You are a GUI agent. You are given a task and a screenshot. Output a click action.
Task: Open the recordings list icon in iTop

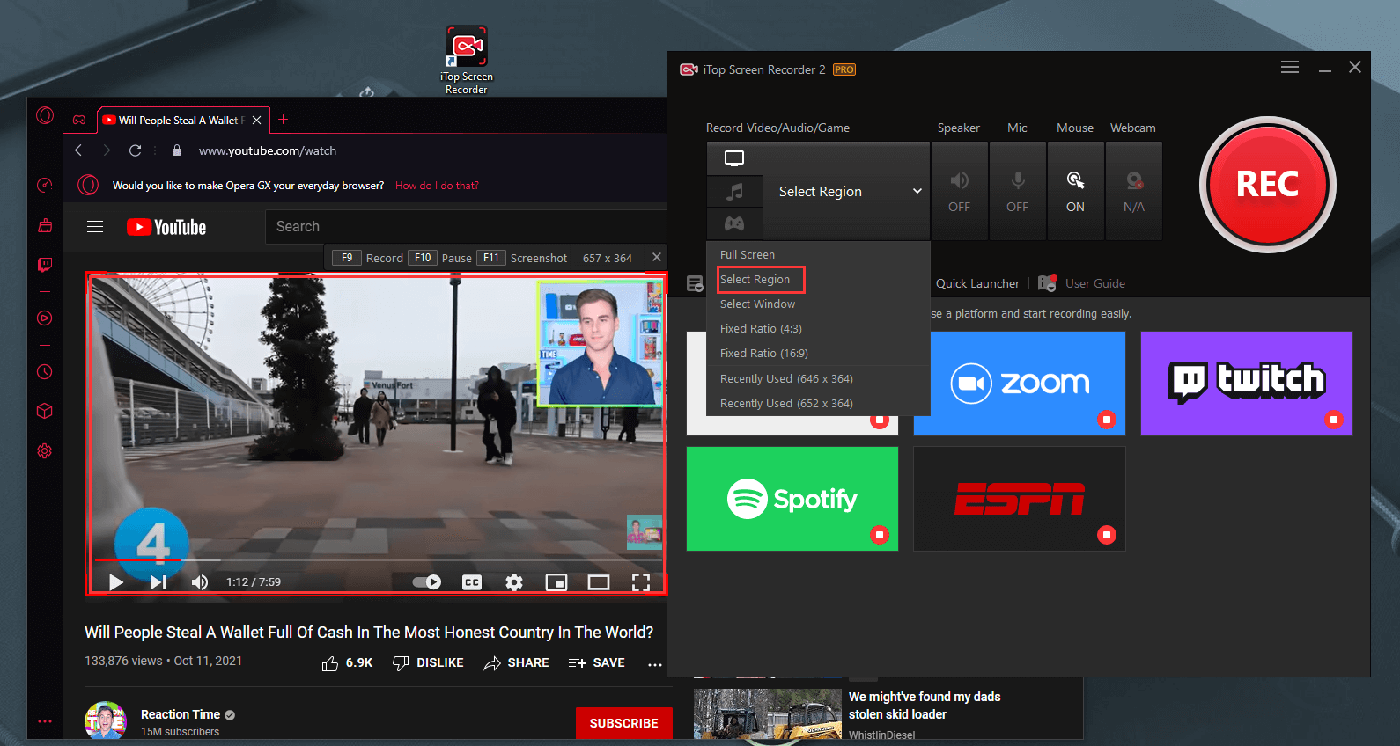pyautogui.click(x=695, y=283)
